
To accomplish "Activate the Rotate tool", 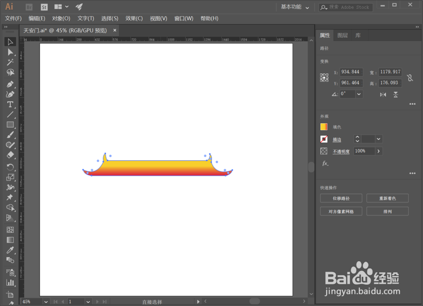I will [x=11, y=167].
